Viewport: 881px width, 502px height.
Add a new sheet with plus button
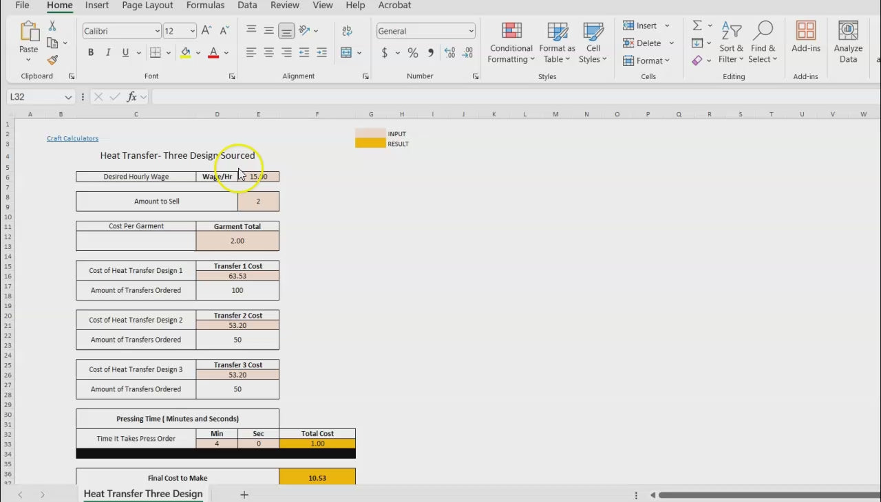244,494
